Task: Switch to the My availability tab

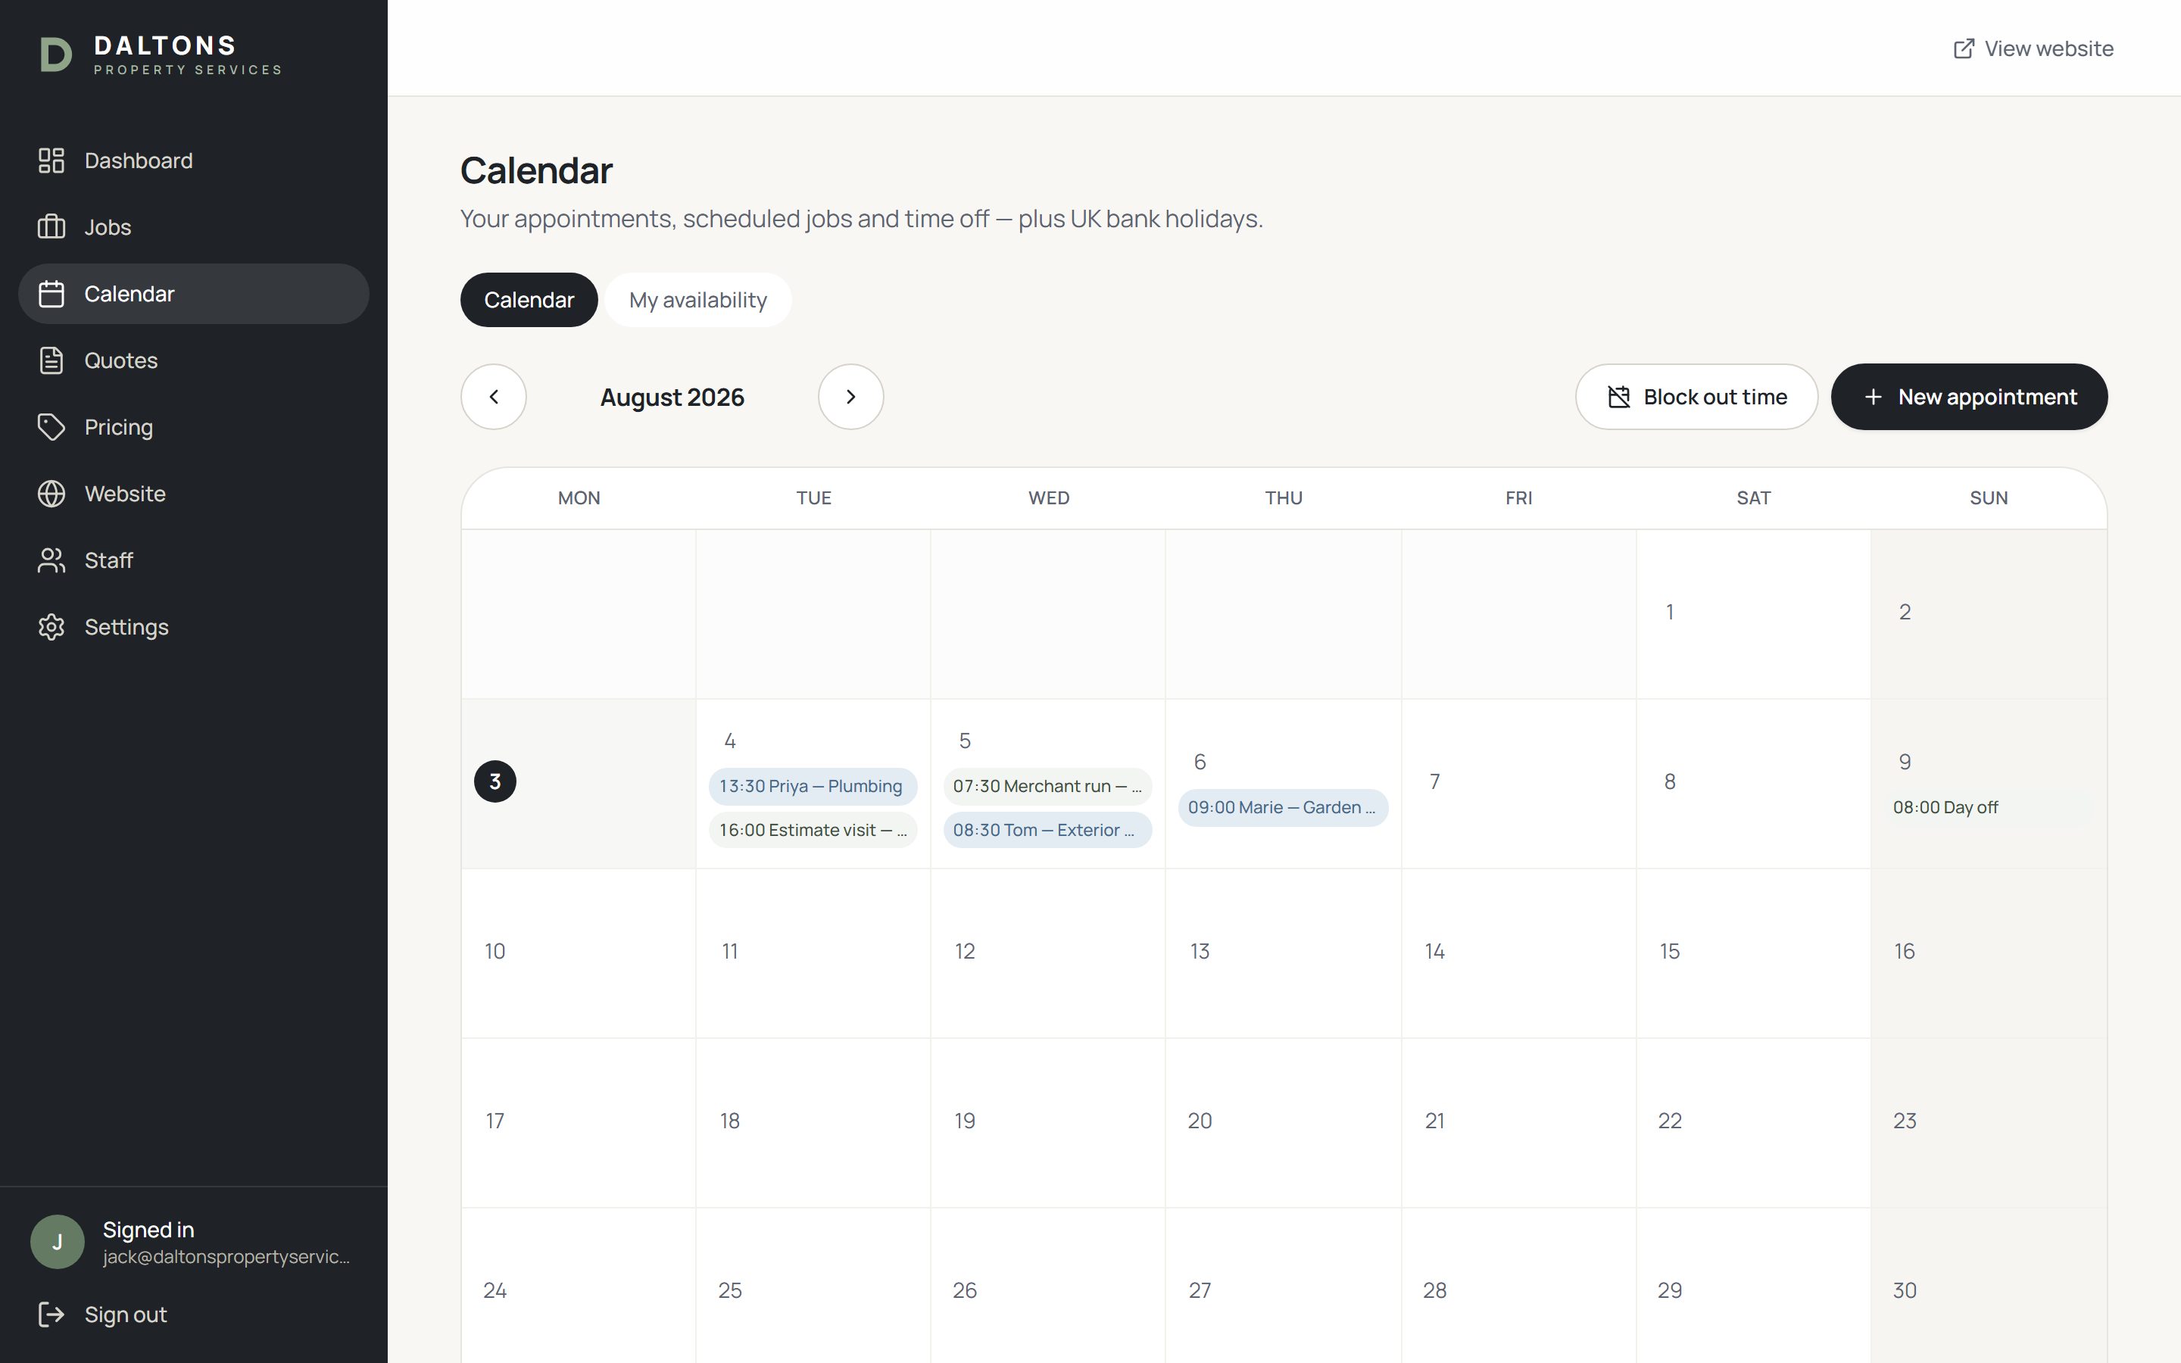Action: 697,300
